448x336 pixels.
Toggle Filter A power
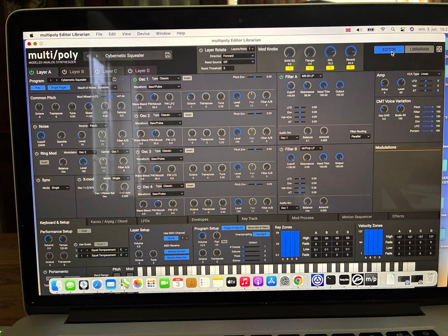[x=281, y=77]
